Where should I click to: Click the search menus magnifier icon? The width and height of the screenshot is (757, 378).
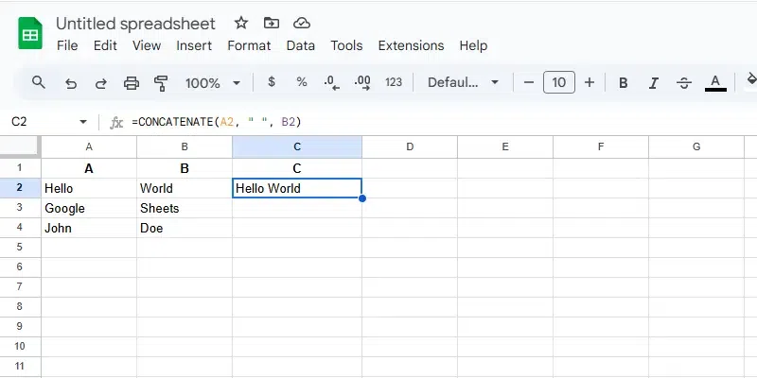[39, 82]
